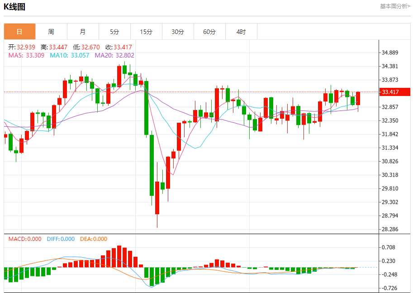Viewport: 413px width, 293px height.
Task: Click the 34.889 axis label
Action: coord(390,53)
